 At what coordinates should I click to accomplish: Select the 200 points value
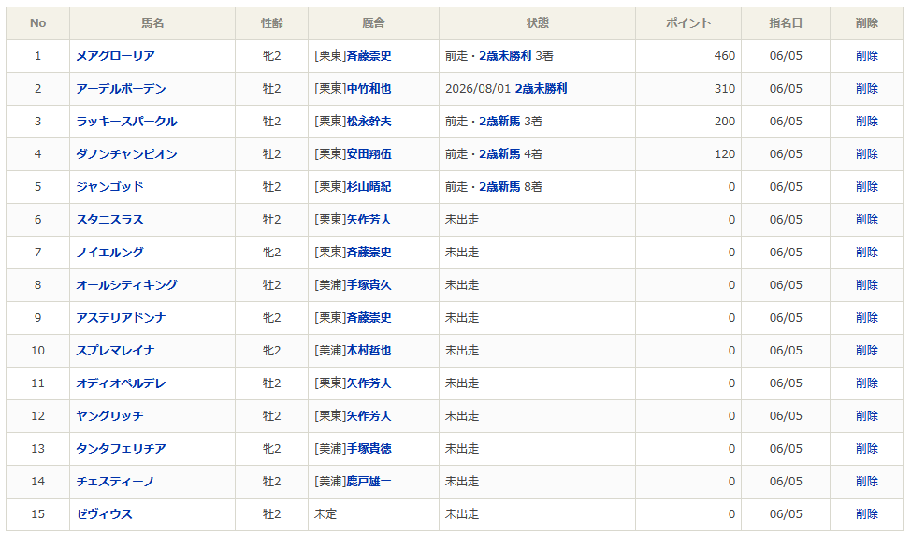725,121
